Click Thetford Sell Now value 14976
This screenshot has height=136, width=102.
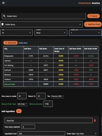[x=31, y=79]
